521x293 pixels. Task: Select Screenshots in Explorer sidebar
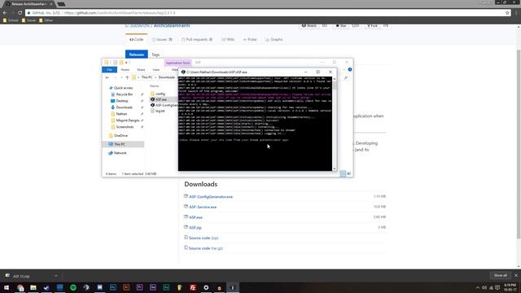point(125,127)
